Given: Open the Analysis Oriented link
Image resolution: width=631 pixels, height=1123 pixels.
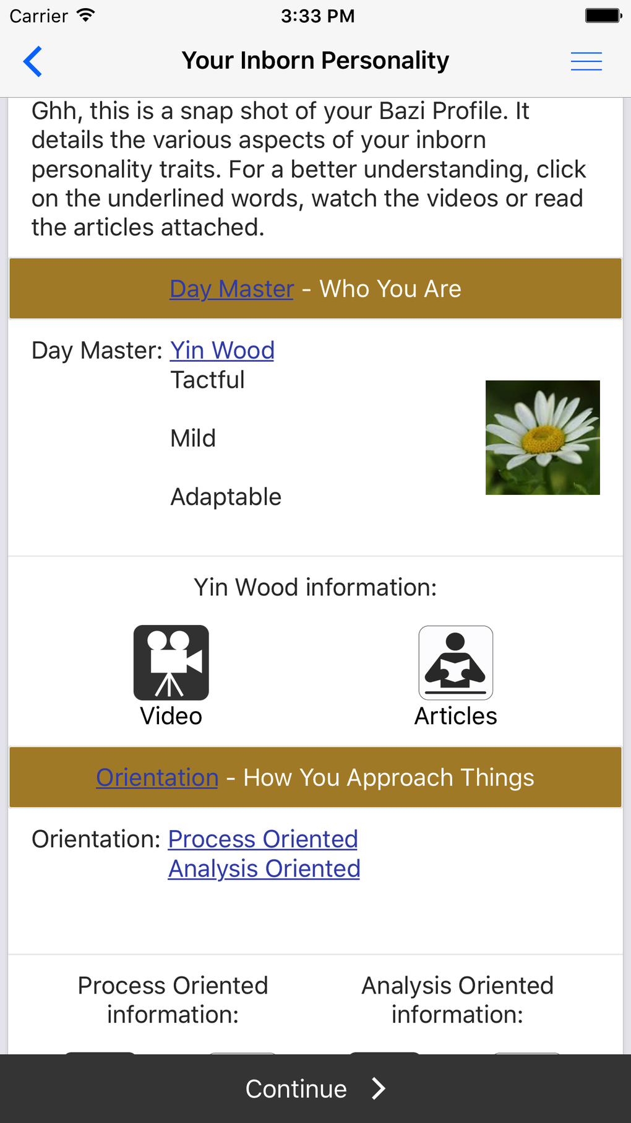Looking at the screenshot, I should click(264, 869).
